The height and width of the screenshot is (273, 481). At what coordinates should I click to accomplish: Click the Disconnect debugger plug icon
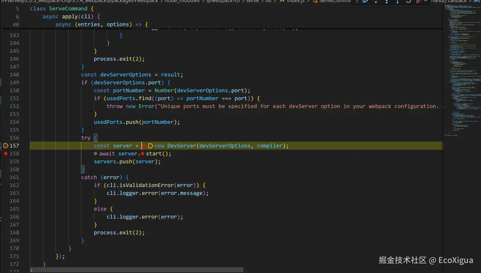click(418, 1)
